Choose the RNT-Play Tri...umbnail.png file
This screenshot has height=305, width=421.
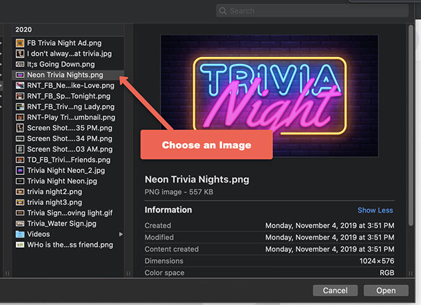point(68,117)
